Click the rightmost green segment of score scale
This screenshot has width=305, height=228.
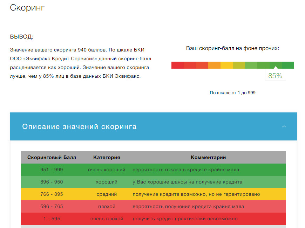tap(288, 65)
